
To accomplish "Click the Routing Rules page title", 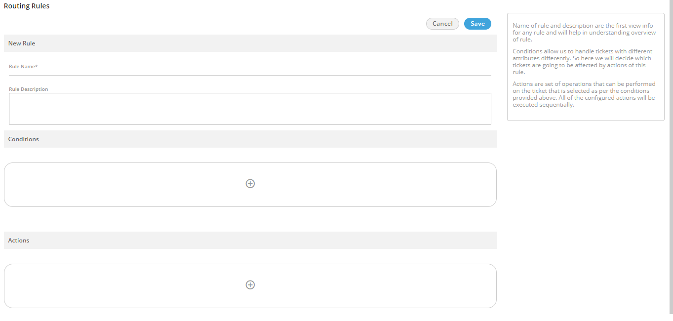I will tap(27, 6).
